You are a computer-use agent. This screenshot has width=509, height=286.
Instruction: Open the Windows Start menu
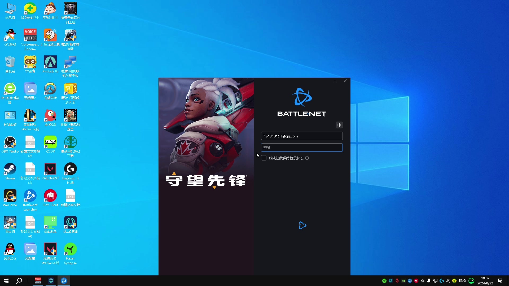coord(6,281)
